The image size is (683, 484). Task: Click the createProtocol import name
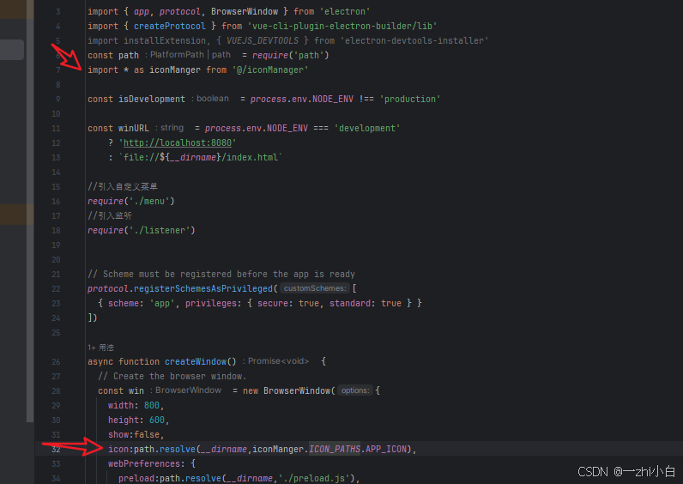click(169, 26)
